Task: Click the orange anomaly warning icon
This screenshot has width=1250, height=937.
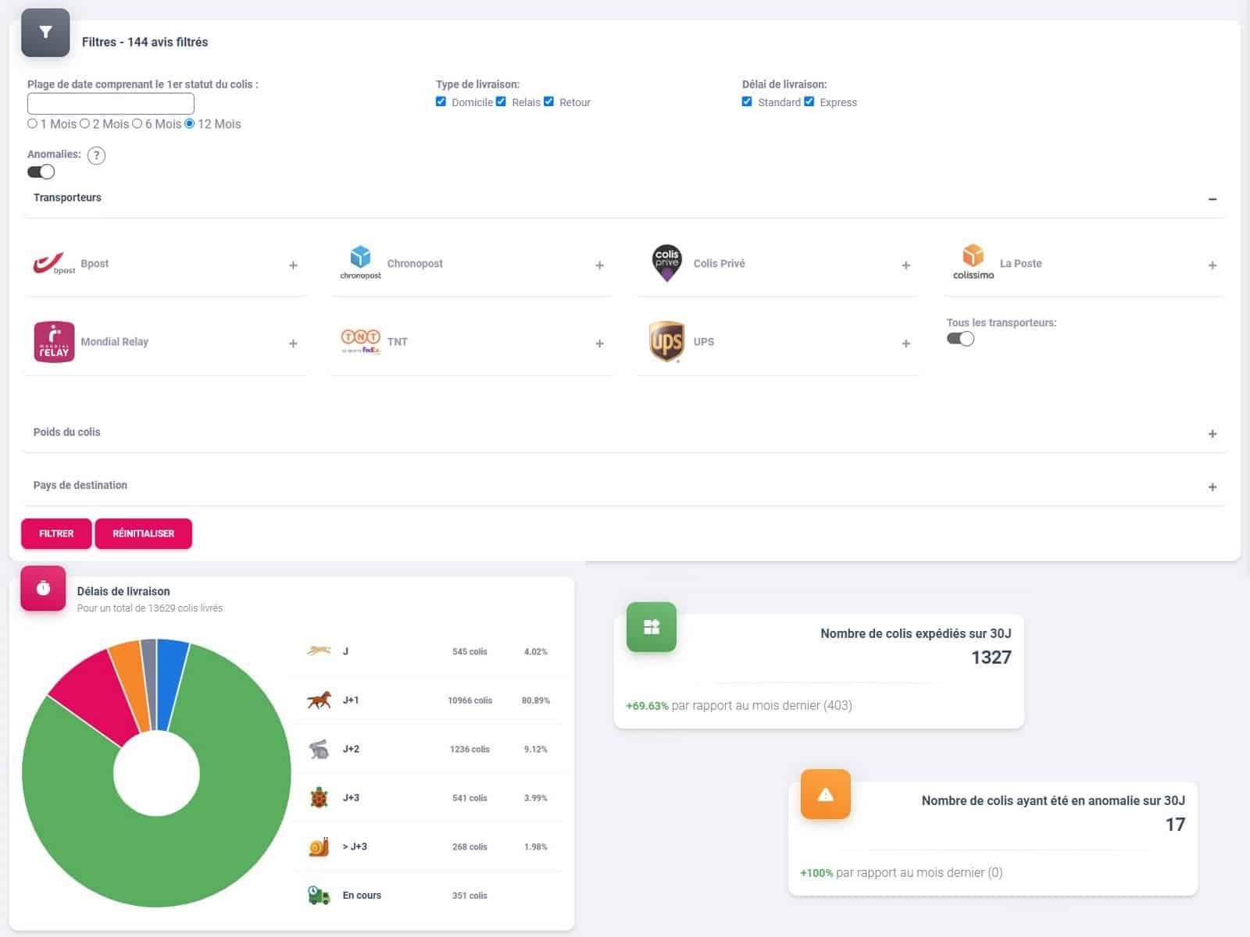Action: (826, 795)
